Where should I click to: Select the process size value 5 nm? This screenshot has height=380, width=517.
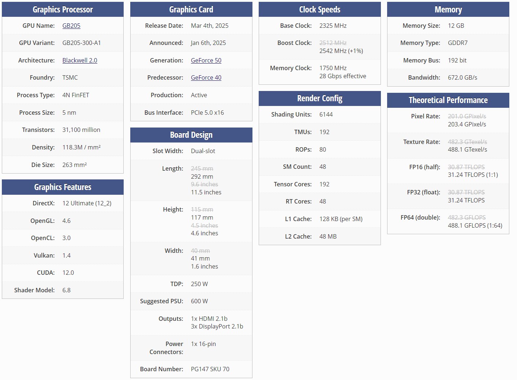(69, 113)
